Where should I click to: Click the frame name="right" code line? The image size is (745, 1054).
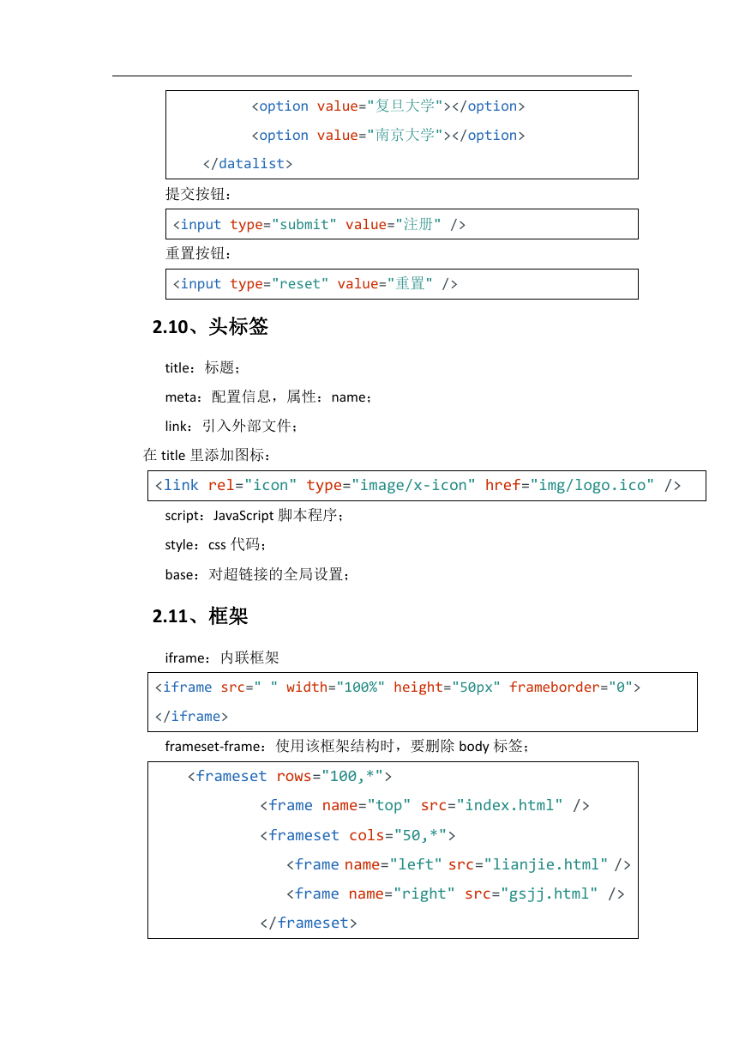(x=455, y=894)
